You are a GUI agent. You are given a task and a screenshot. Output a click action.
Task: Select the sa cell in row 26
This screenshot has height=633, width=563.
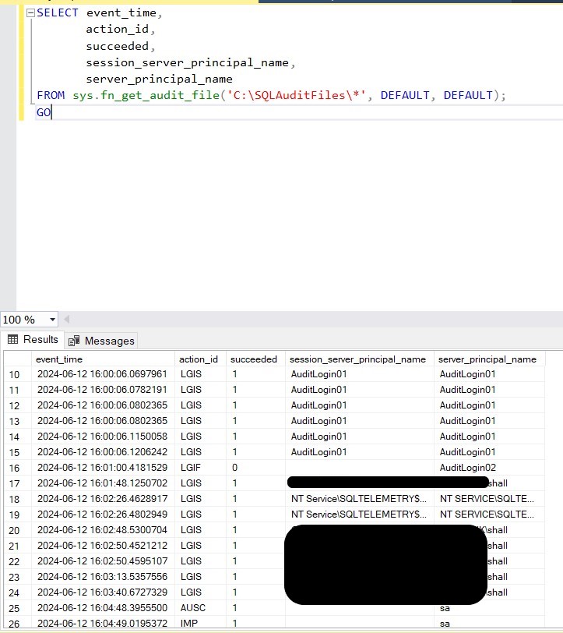[489, 623]
